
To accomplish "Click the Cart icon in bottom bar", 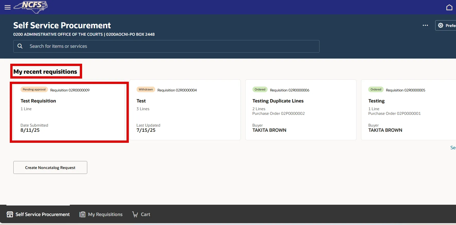I will (135, 214).
